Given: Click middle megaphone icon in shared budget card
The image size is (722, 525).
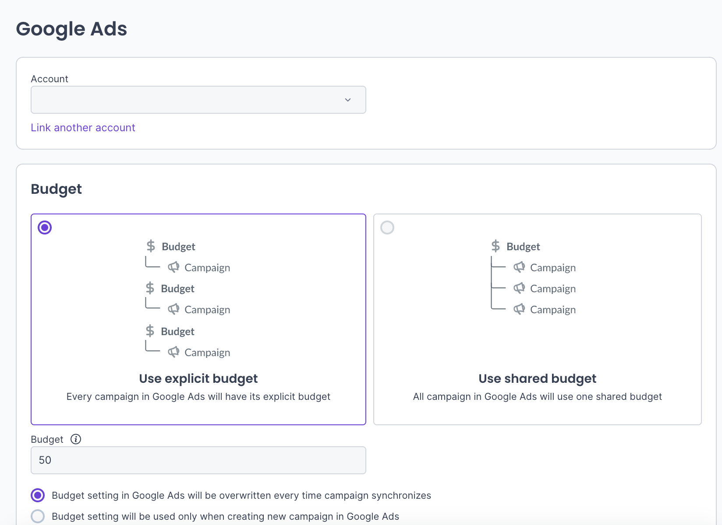Looking at the screenshot, I should [519, 288].
